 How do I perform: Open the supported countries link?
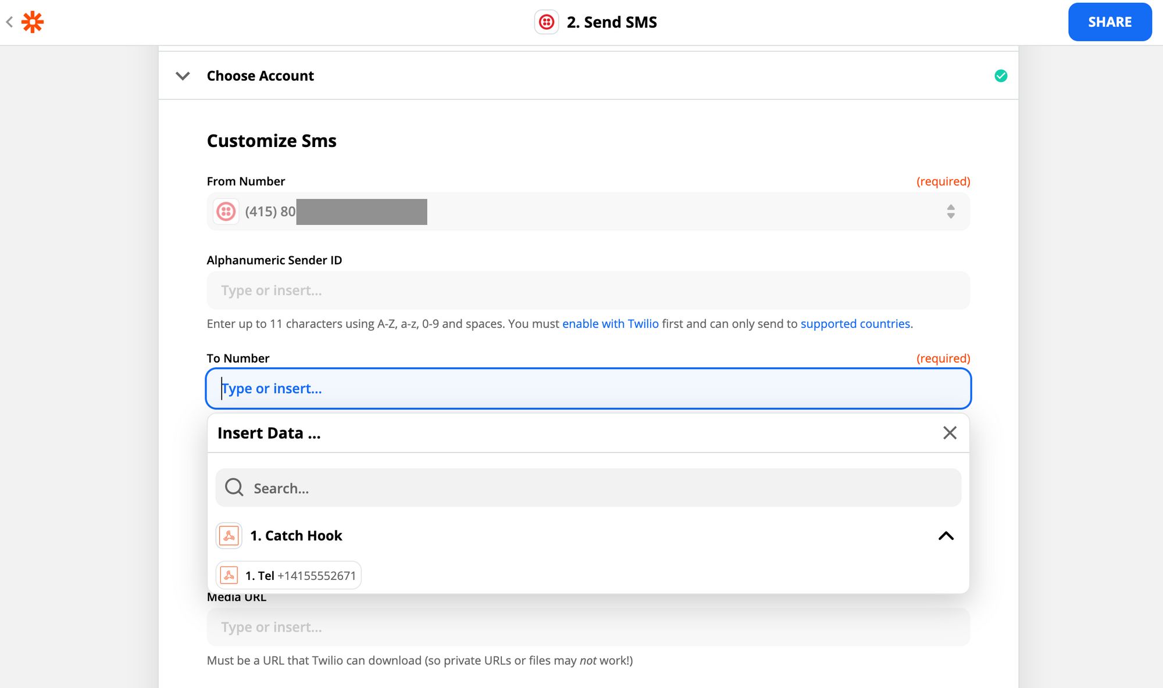[856, 324]
